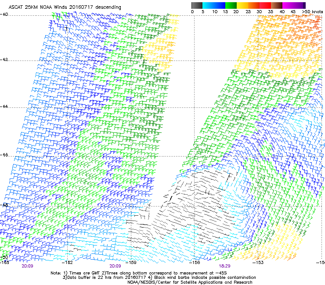Click the -46 latitude axis label
Screen dimensions: 325x285
[4, 155]
